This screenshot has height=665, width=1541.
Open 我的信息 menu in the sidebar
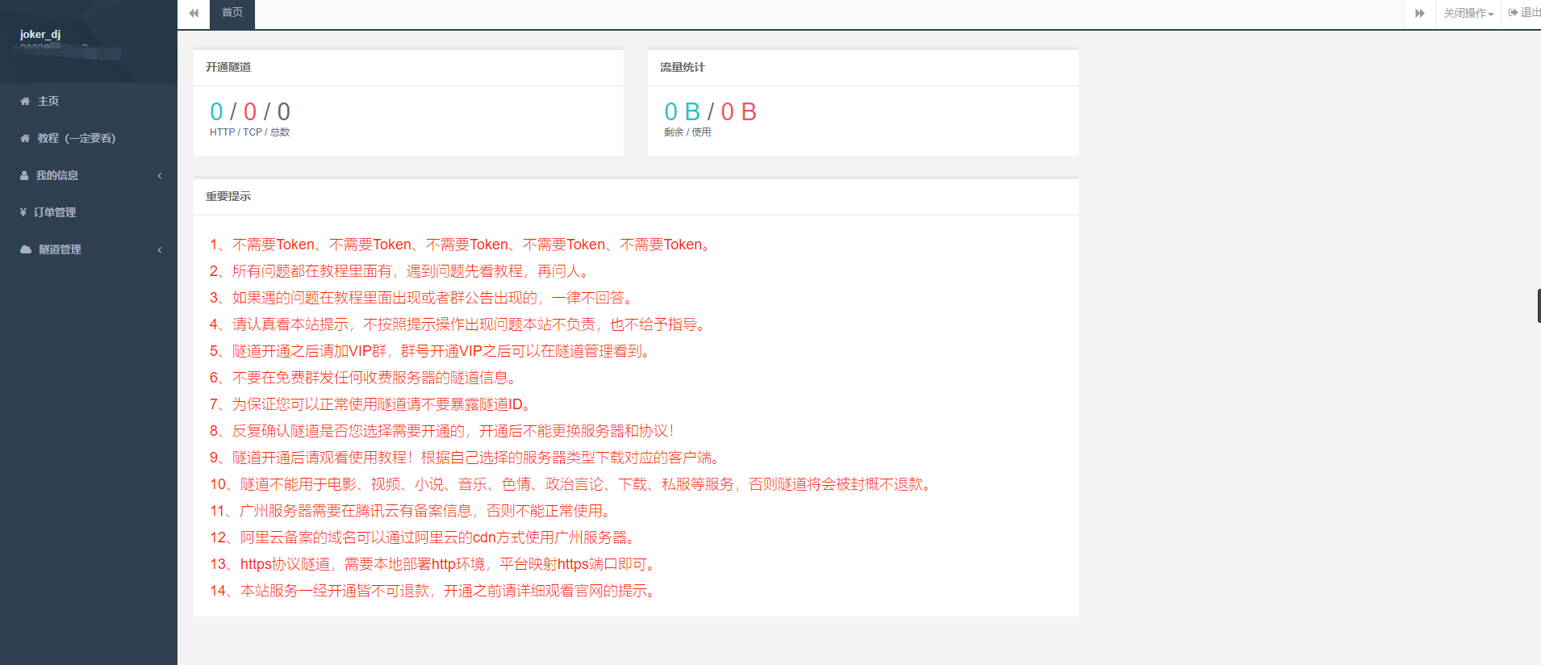pyautogui.click(x=89, y=175)
